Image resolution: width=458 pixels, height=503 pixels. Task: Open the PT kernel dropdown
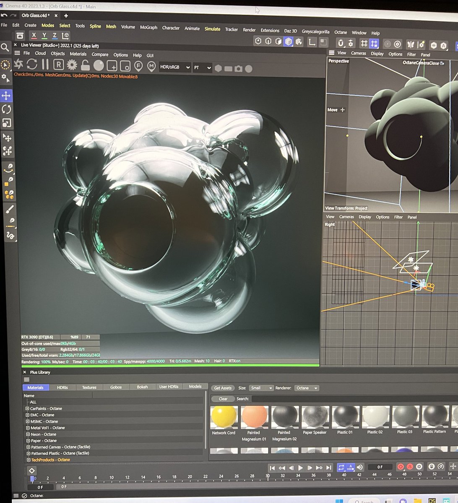[202, 67]
